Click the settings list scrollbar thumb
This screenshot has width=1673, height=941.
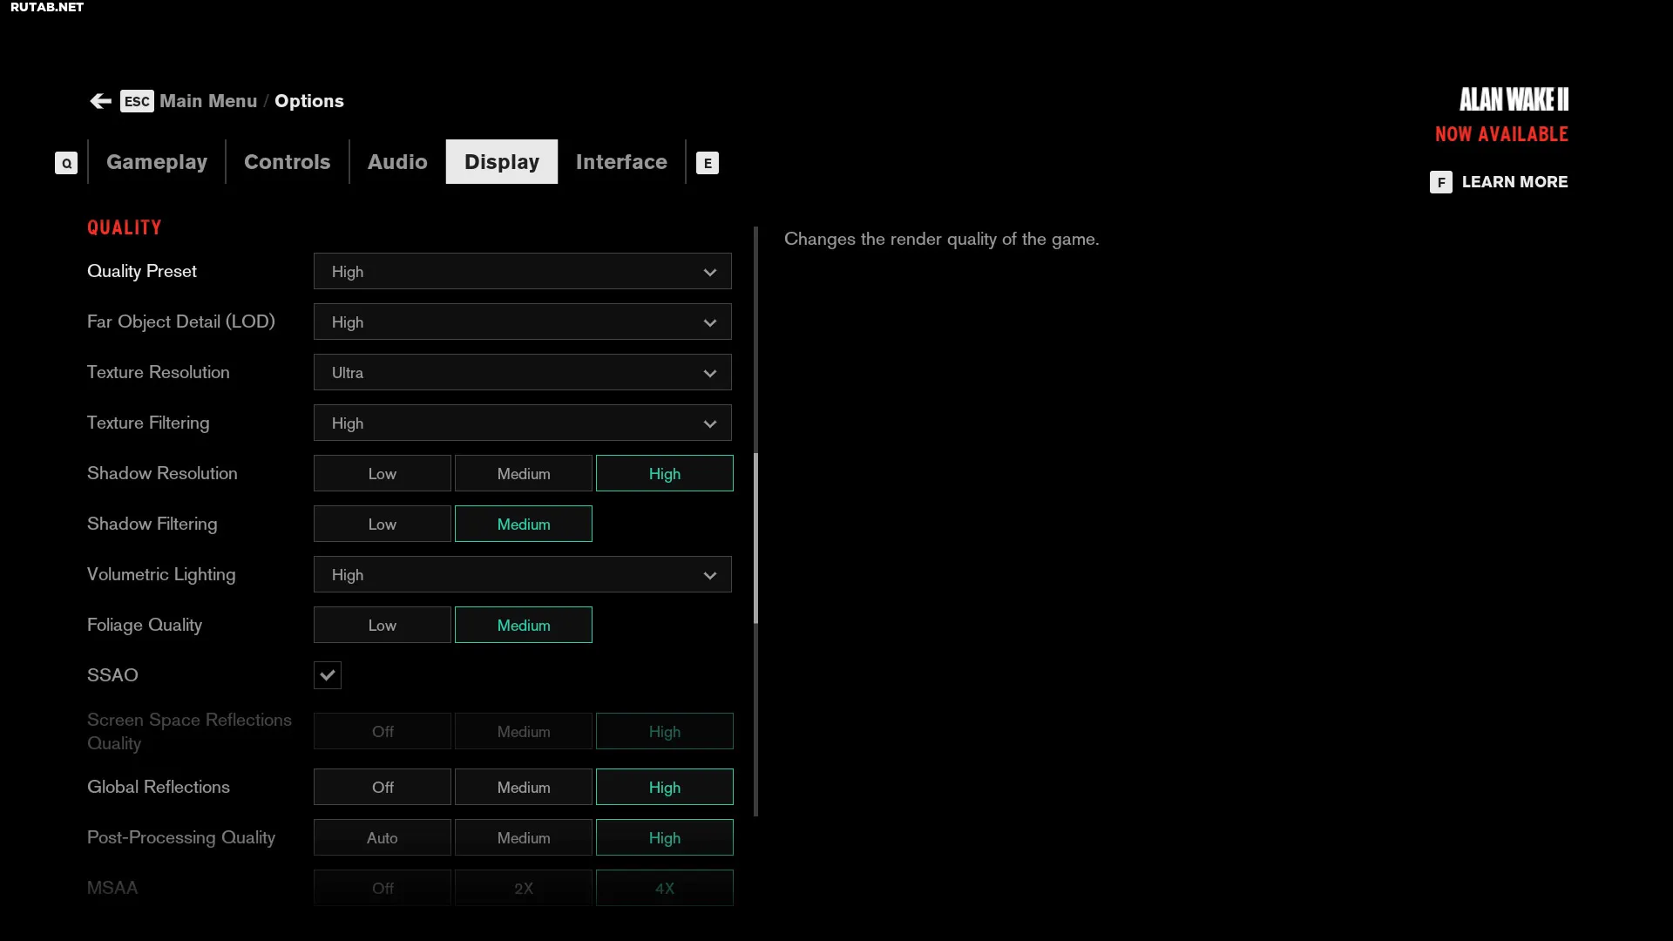click(x=755, y=538)
